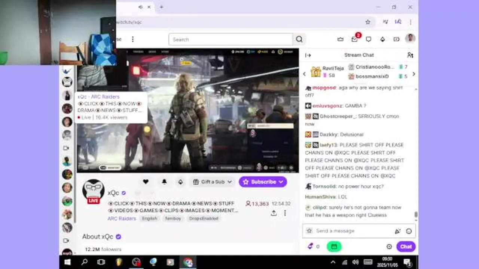Bookmark this page with star icon
The image size is (479, 269).
[368, 22]
